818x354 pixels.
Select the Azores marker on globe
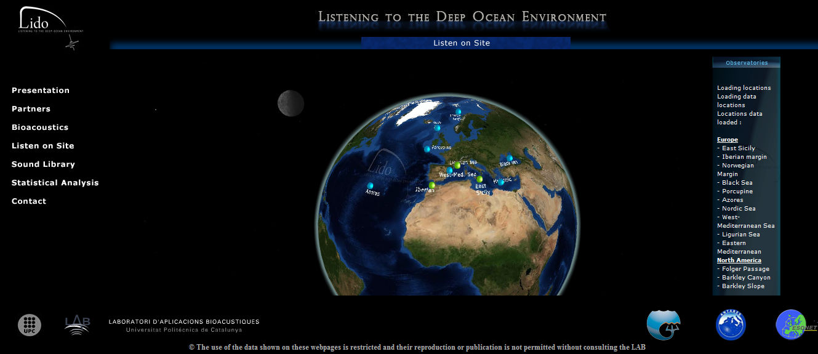(371, 185)
